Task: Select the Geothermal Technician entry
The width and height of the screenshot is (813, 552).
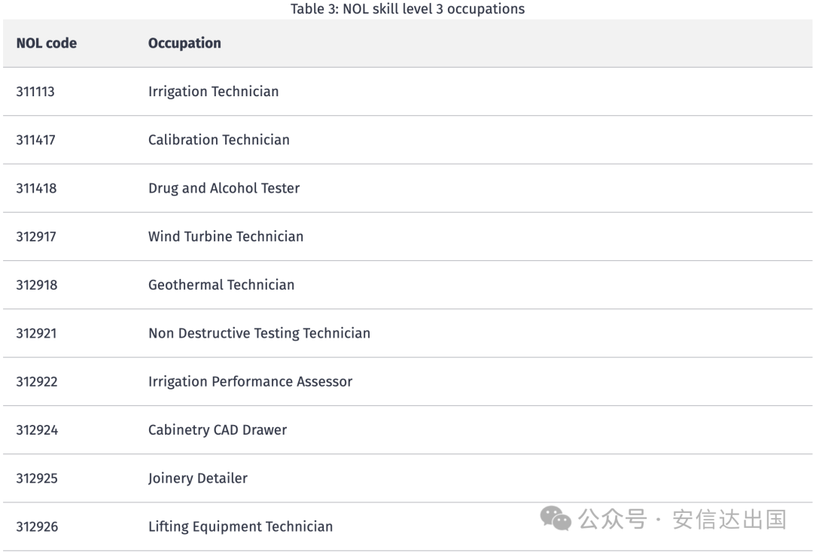Action: pos(221,285)
